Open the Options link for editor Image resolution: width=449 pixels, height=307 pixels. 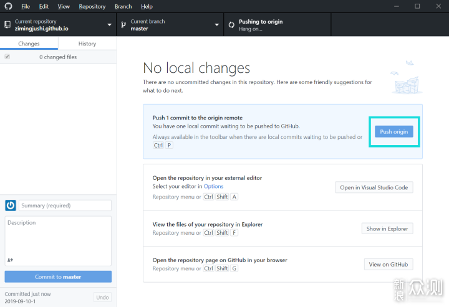pyautogui.click(x=213, y=186)
